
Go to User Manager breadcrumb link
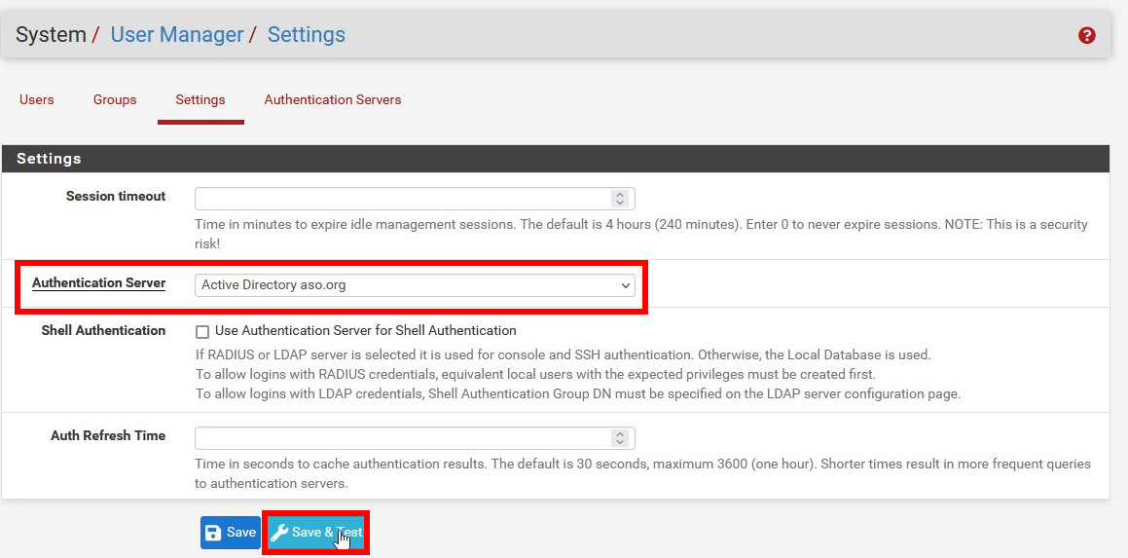pyautogui.click(x=177, y=35)
